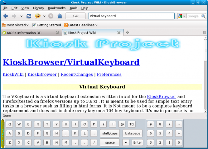Click the GO button

coord(75,16)
